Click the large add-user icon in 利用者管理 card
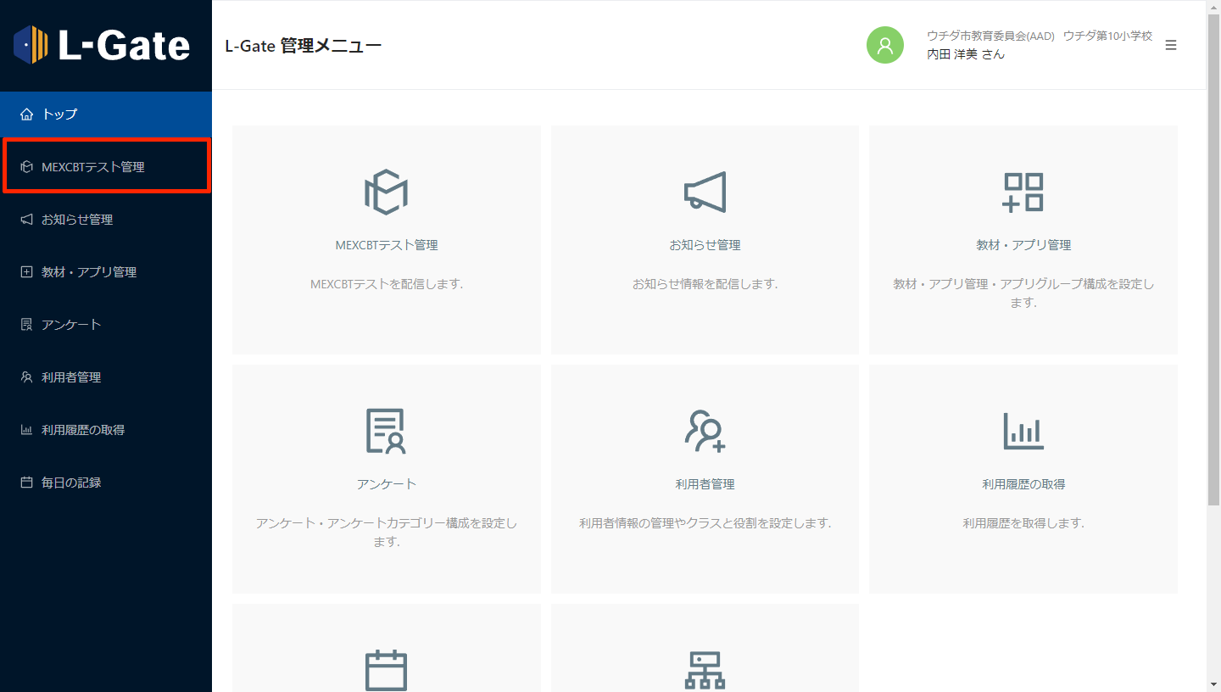 705,431
